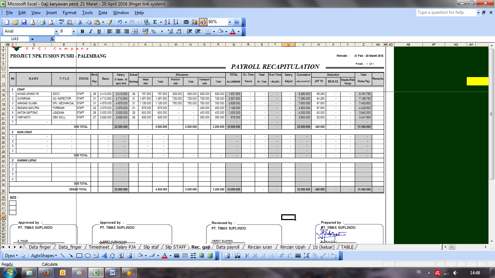495x278 pixels.
Task: Apply Currency style formatting
Action: click(x=145, y=31)
